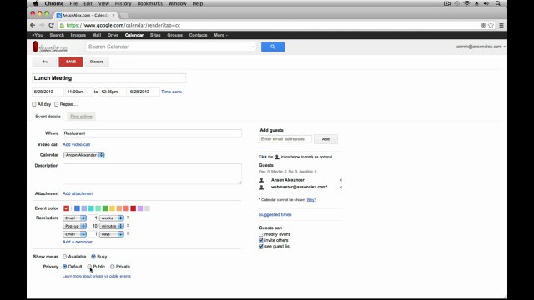Open the weeks unit dropdown
This screenshot has height=300, width=534.
pos(111,217)
